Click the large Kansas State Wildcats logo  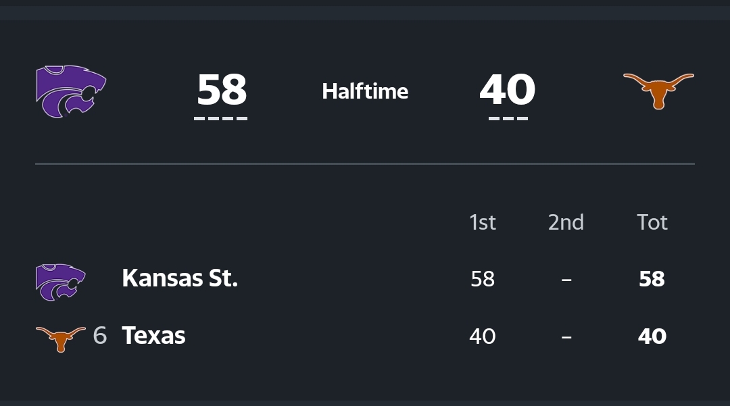coord(71,92)
